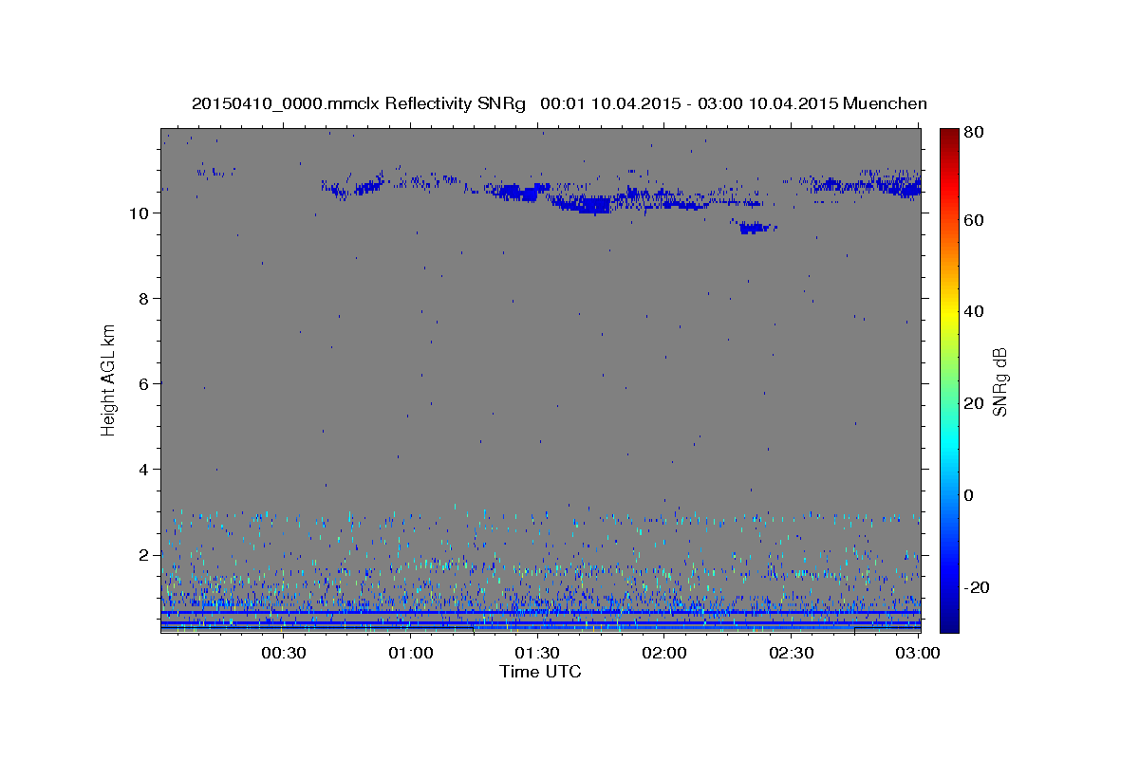Click the 'Height AGL km' axis label

[109, 379]
